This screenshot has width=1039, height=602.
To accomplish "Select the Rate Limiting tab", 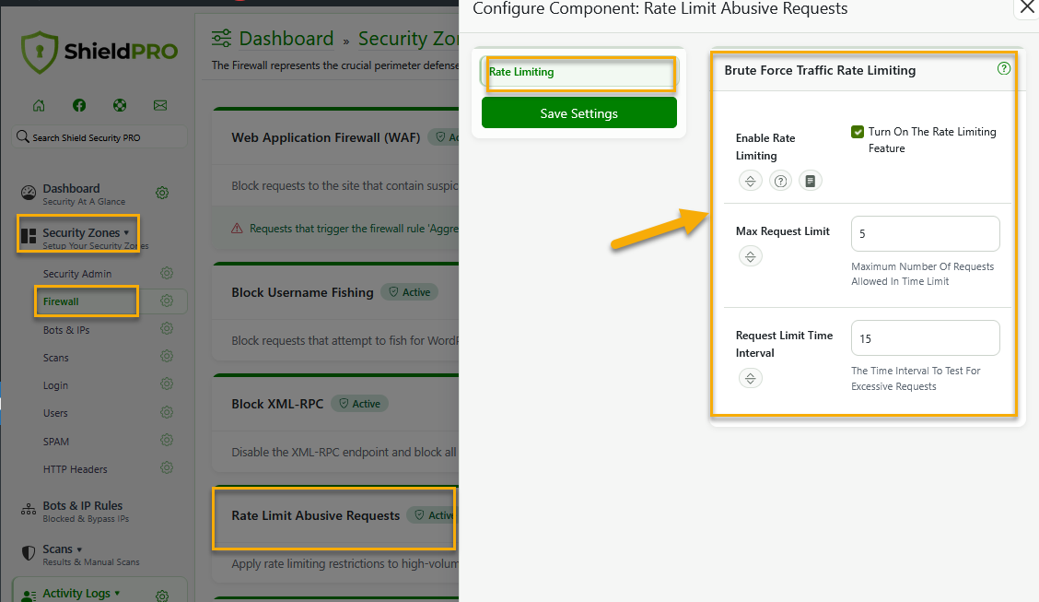I will [578, 72].
